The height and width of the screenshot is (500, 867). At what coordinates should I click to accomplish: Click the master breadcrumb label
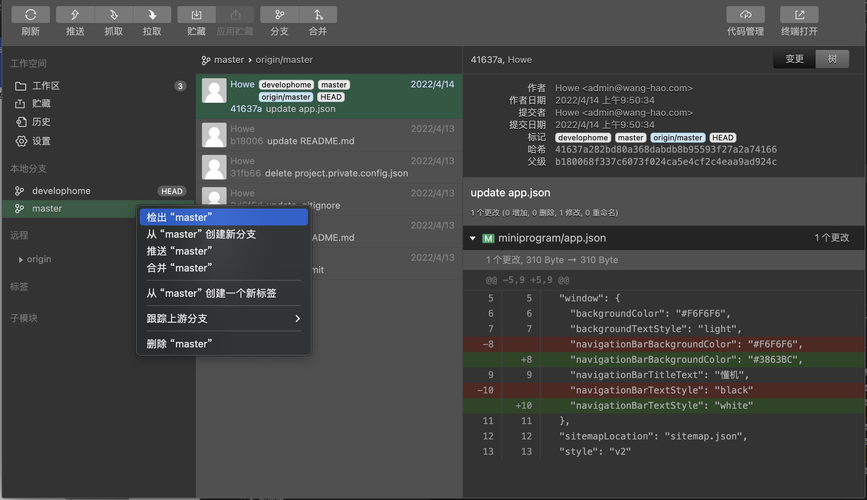point(229,60)
